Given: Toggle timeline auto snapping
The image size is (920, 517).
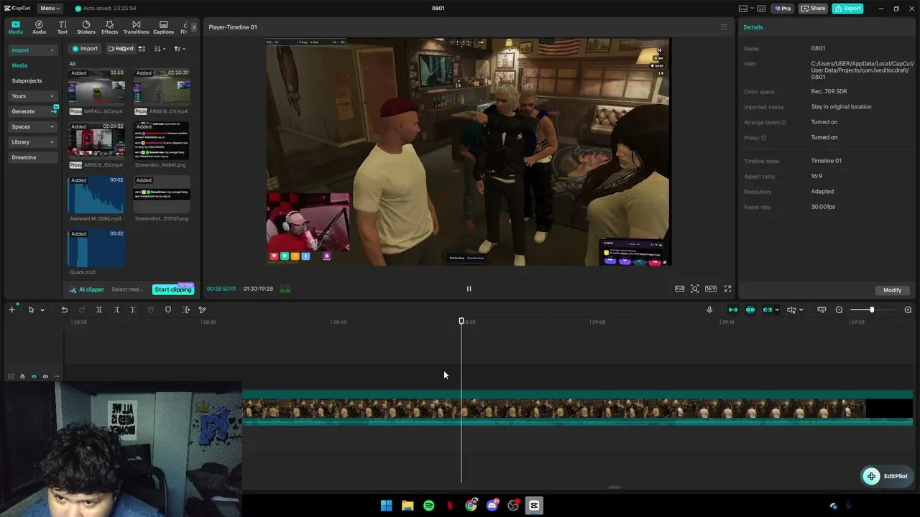Looking at the screenshot, I should [x=750, y=309].
